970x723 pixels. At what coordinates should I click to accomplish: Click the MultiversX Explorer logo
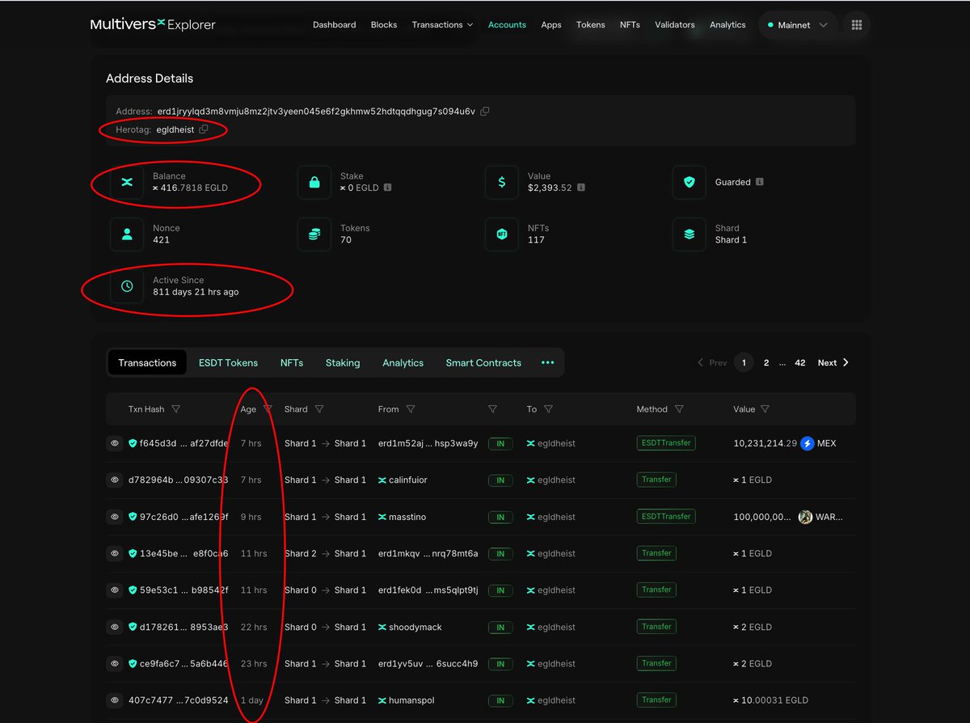coord(153,24)
